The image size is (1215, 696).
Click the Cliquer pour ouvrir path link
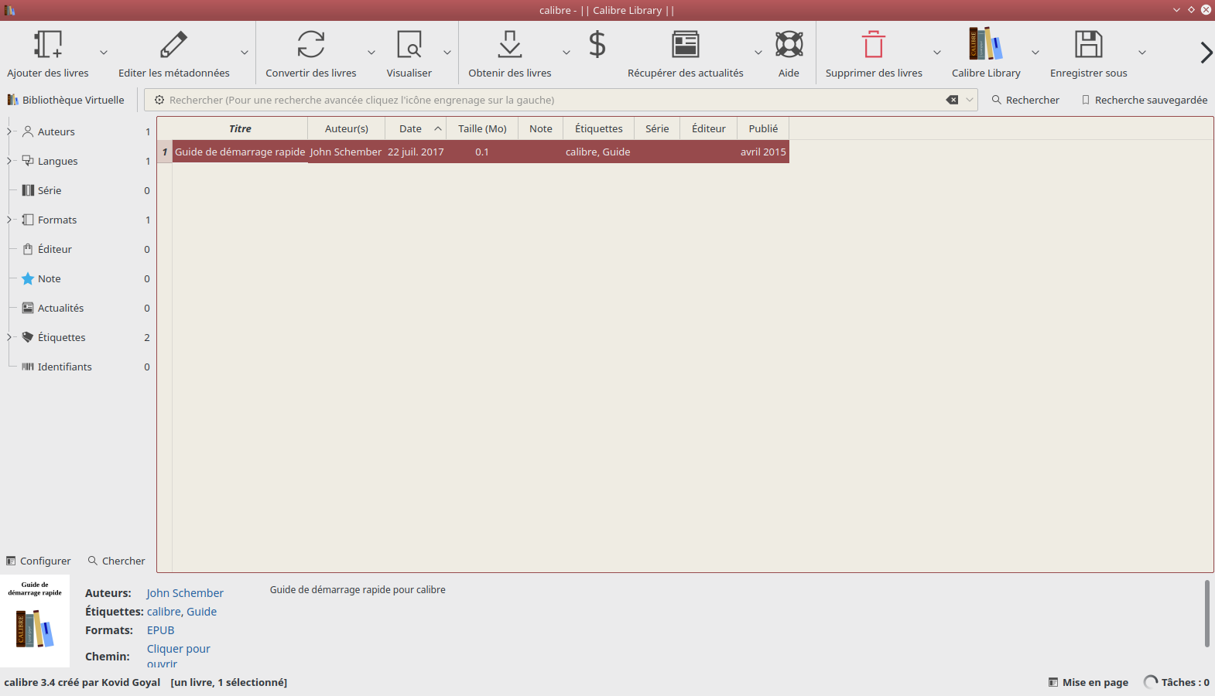click(x=178, y=655)
